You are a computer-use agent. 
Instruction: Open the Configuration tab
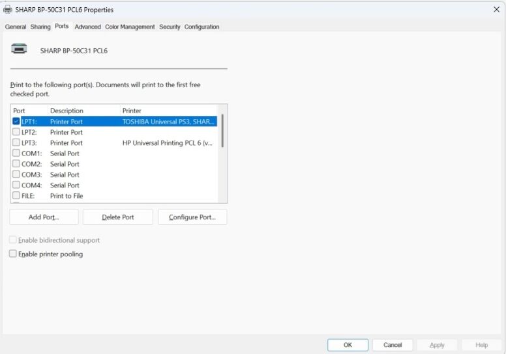point(201,27)
